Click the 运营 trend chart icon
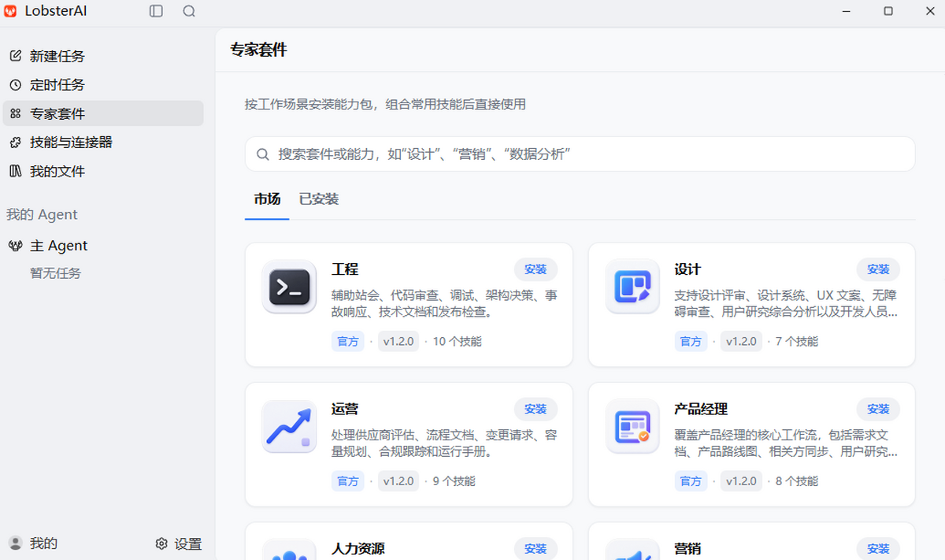The width and height of the screenshot is (945, 560). click(289, 427)
